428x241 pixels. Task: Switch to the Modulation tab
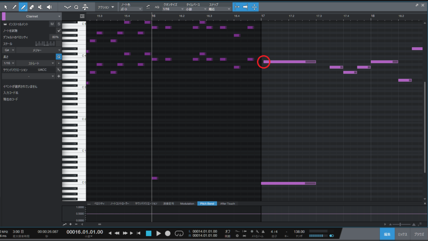tap(187, 203)
